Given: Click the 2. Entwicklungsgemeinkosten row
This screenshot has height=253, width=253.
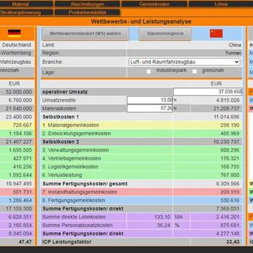Looking at the screenshot, I should pyautogui.click(x=141, y=133).
